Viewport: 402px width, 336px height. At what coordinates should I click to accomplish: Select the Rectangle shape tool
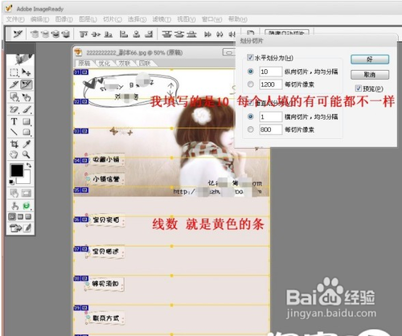[x=27, y=121]
